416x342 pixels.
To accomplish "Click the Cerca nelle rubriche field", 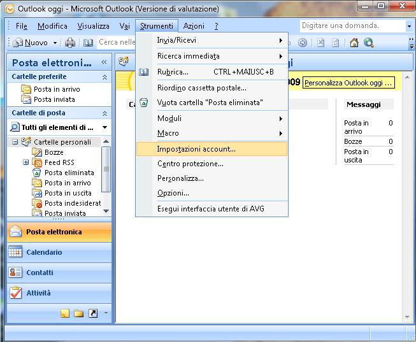I will [116, 42].
